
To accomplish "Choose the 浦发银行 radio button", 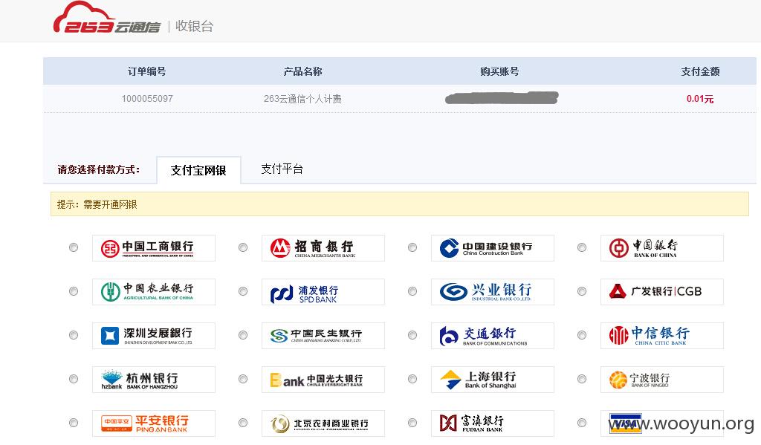I will click(x=243, y=291).
